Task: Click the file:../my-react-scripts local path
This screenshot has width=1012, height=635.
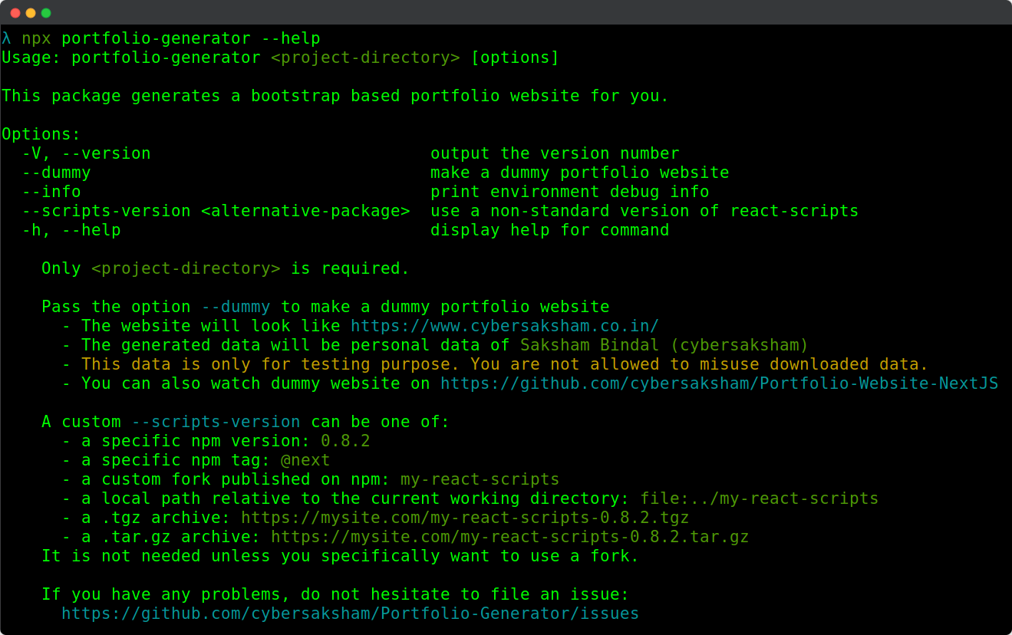Action: [760, 498]
